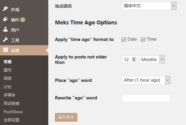The height and width of the screenshot is (125, 186).
Task: Open the PostViews settings link
Action: 13,112
